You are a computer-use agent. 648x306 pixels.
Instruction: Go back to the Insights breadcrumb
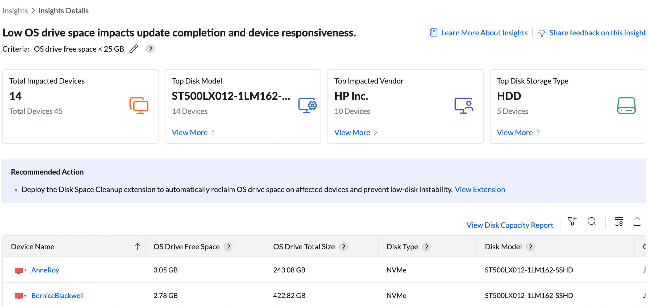[15, 11]
